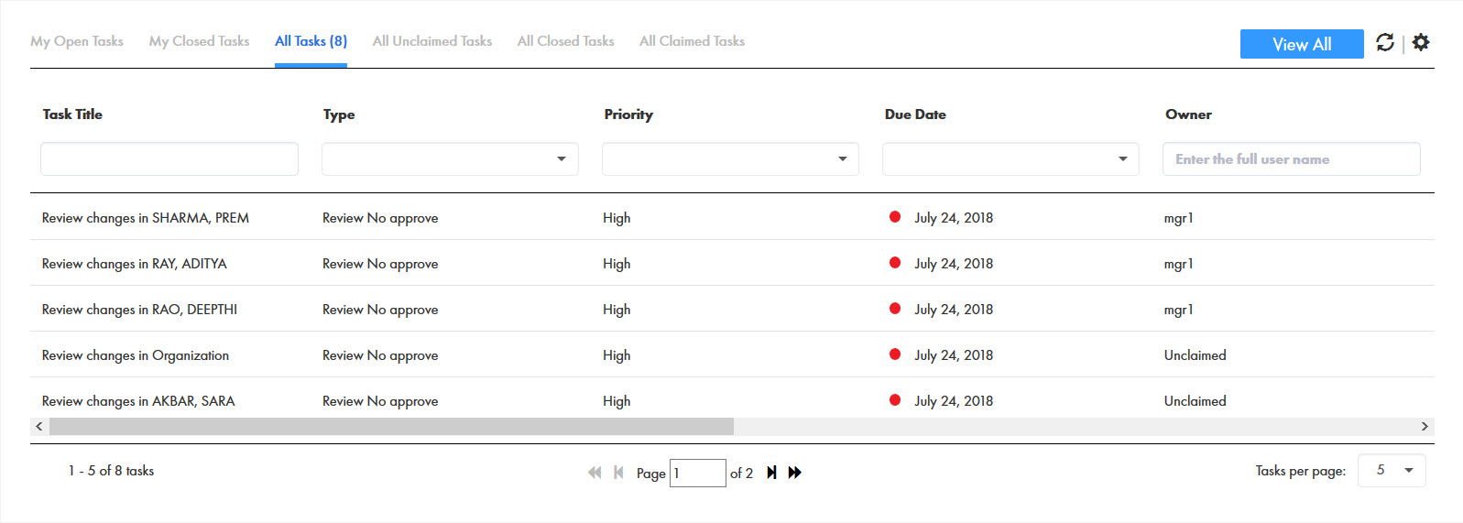Screen dimensions: 1463x523
Task: Open task Review changes in RAO, DEEPTHI
Action: point(139,310)
